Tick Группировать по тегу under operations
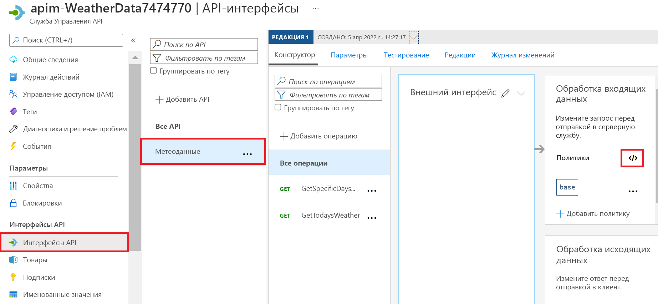 pos(278,107)
